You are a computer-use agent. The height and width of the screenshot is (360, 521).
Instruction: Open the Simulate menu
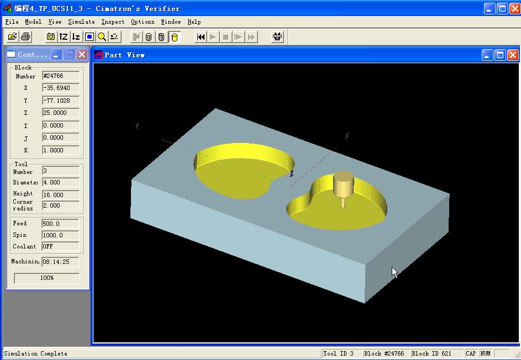(x=81, y=22)
